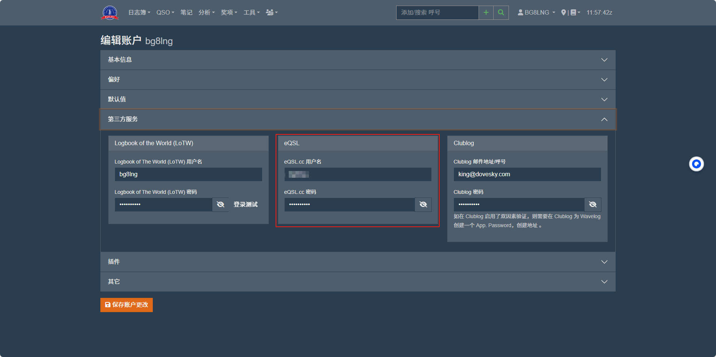Click the 编辑账户 page heading

(121, 40)
